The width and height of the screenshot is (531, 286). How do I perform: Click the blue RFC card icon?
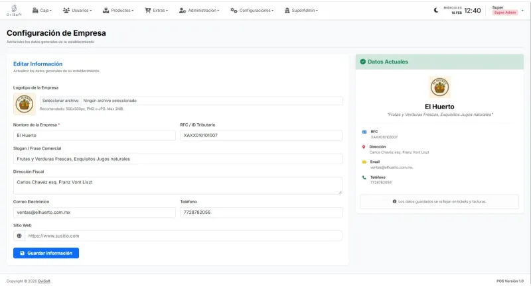pos(364,132)
